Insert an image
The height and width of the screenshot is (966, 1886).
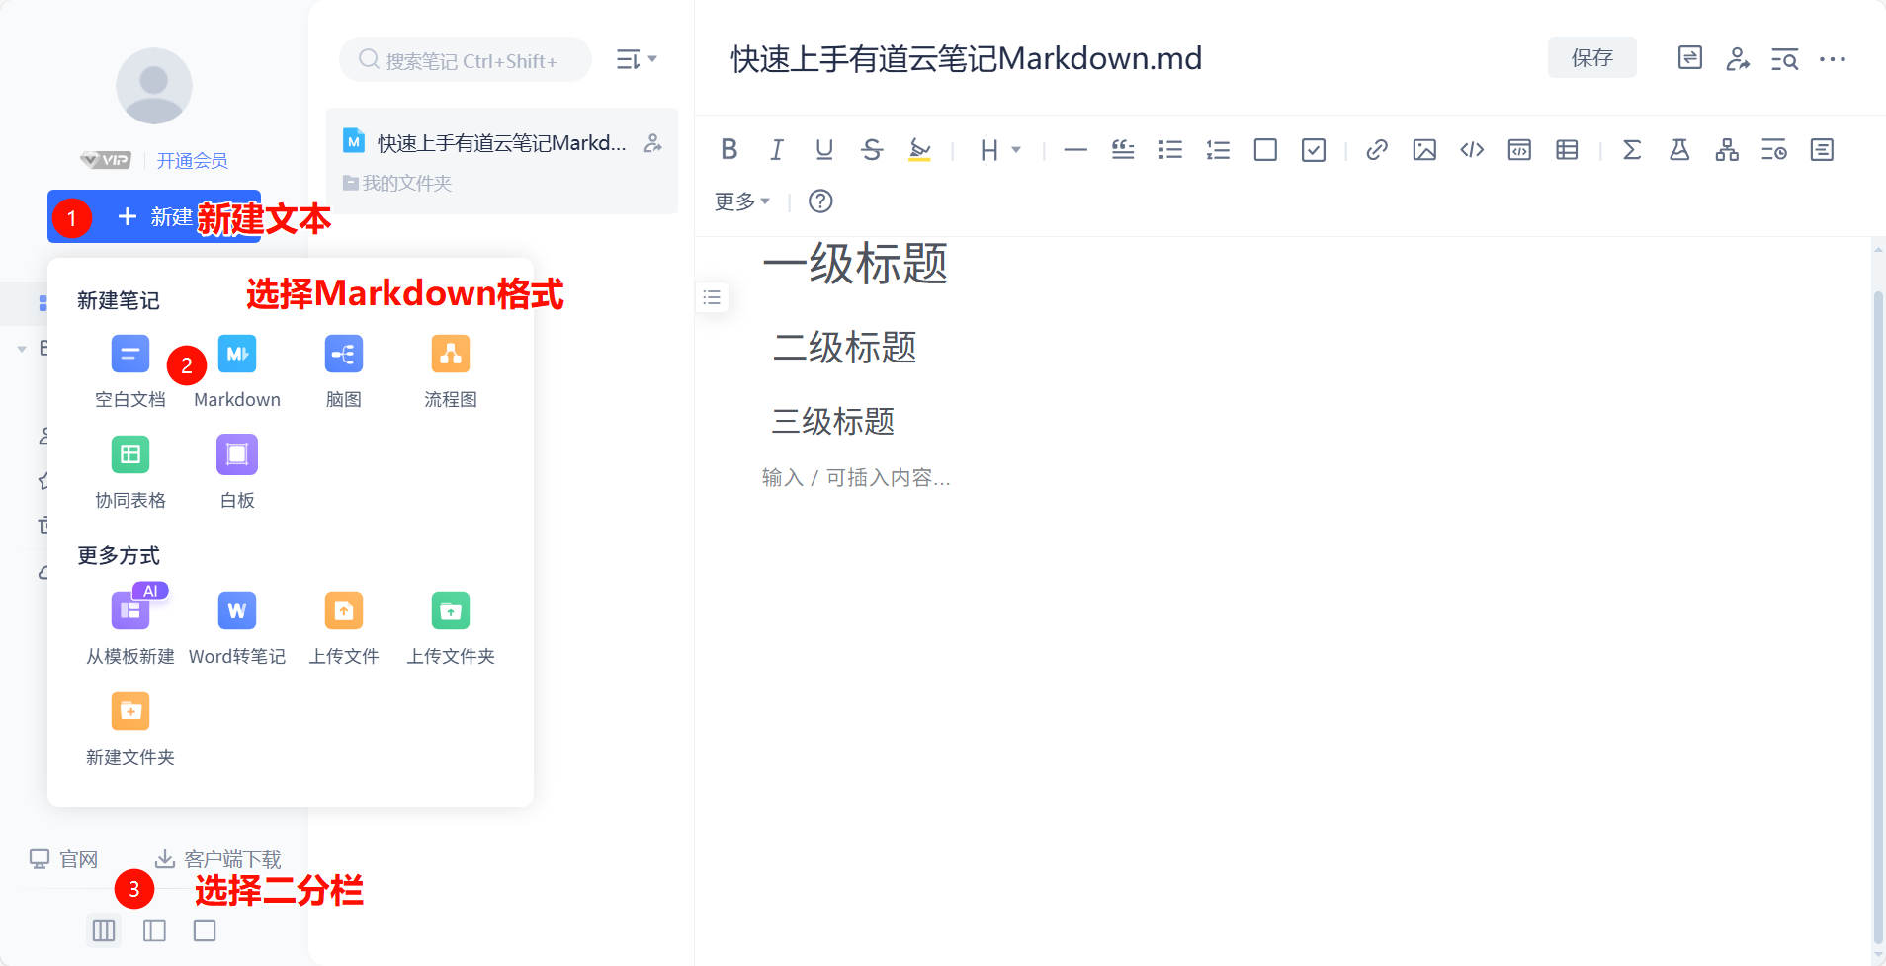[x=1424, y=149]
